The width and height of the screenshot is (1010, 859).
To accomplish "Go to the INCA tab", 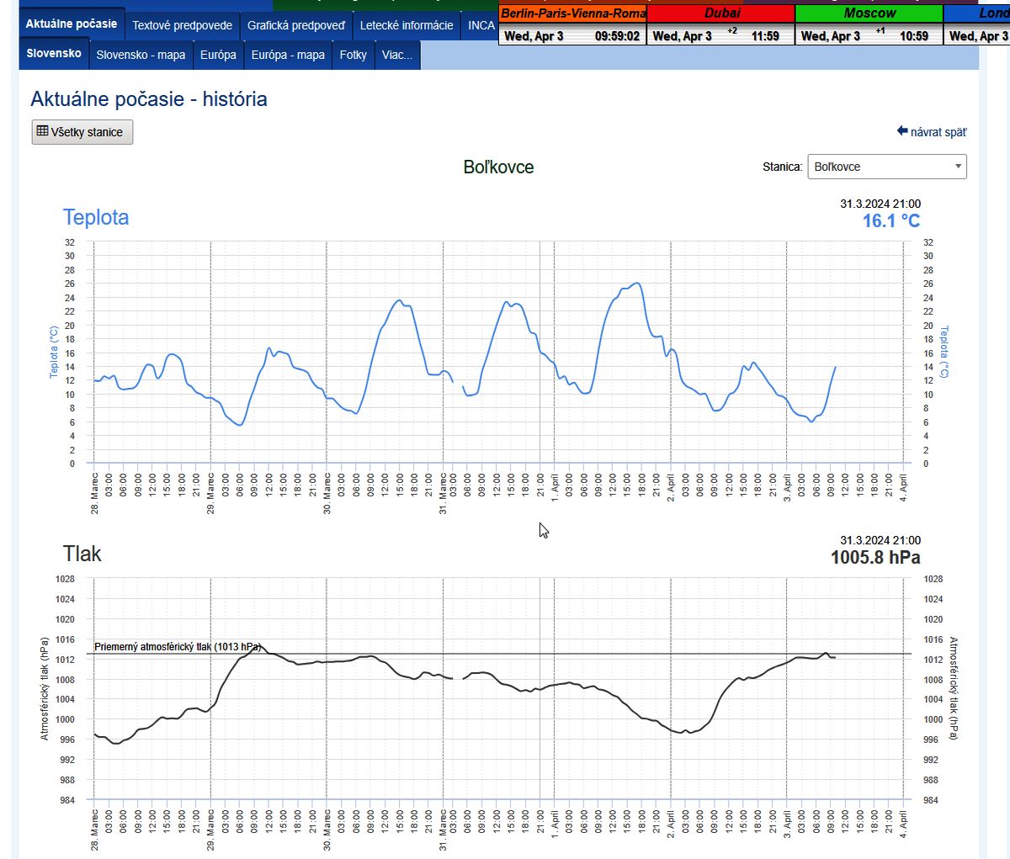I will click(481, 25).
